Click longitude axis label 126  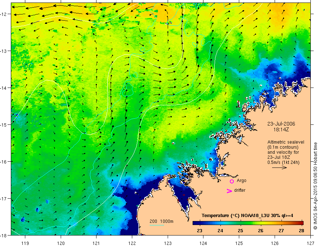[275, 243]
